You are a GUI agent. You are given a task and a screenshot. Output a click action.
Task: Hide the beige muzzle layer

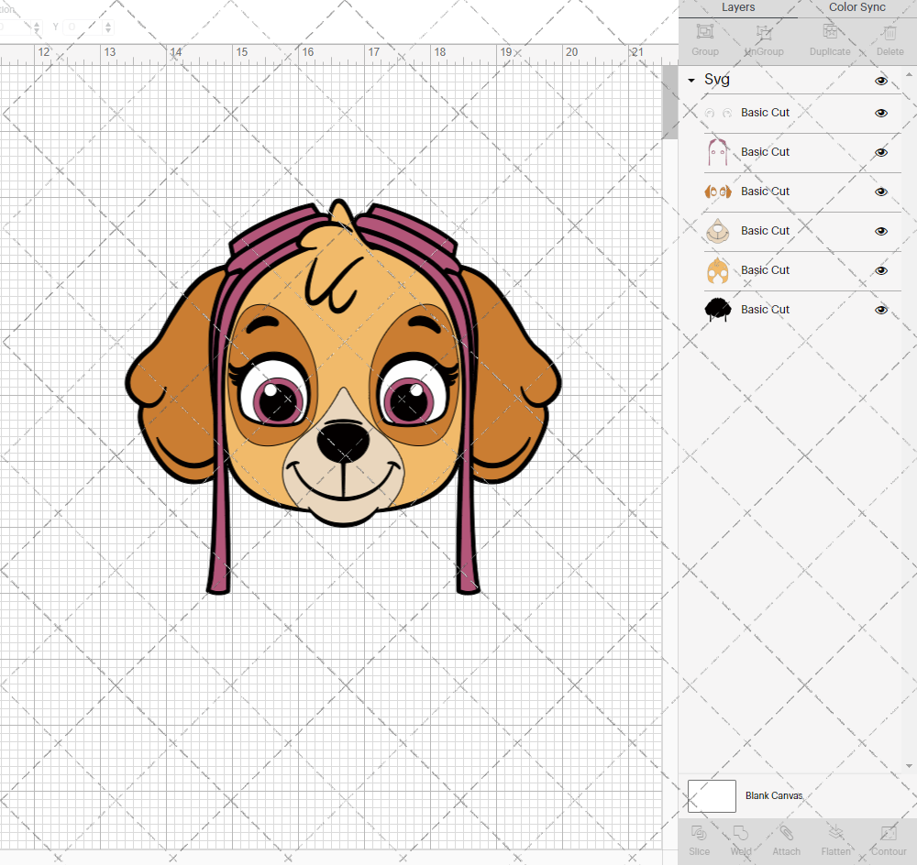(880, 232)
